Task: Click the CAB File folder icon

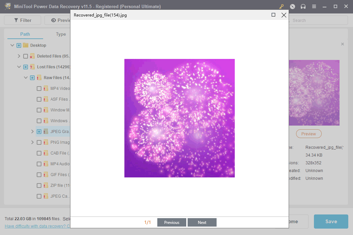Action: [46, 153]
